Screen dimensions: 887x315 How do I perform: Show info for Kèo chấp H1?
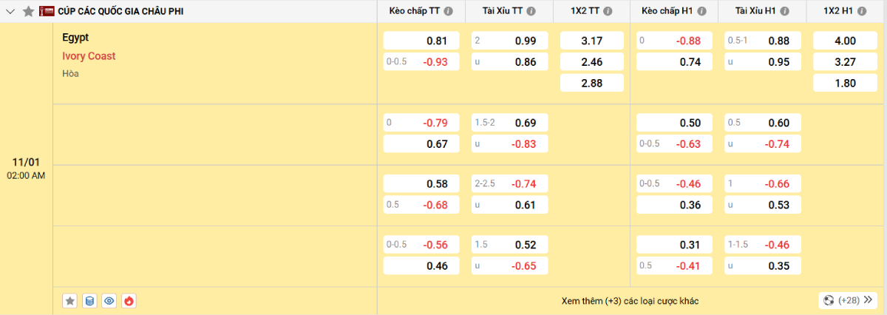pos(702,11)
